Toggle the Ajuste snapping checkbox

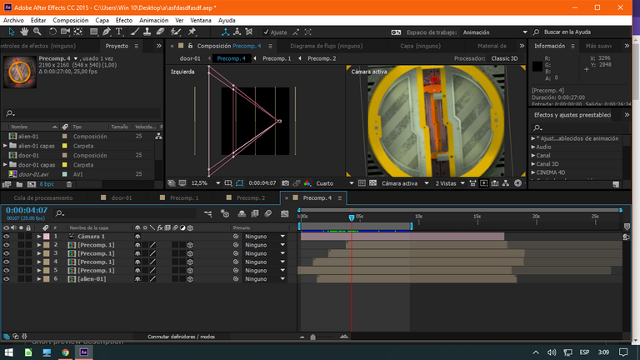[x=266, y=32]
